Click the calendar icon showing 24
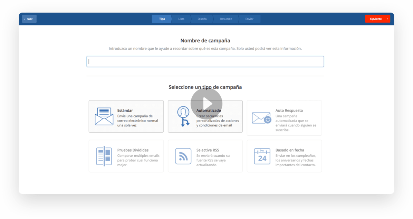Viewport: 413px width, 219px height. (262, 156)
